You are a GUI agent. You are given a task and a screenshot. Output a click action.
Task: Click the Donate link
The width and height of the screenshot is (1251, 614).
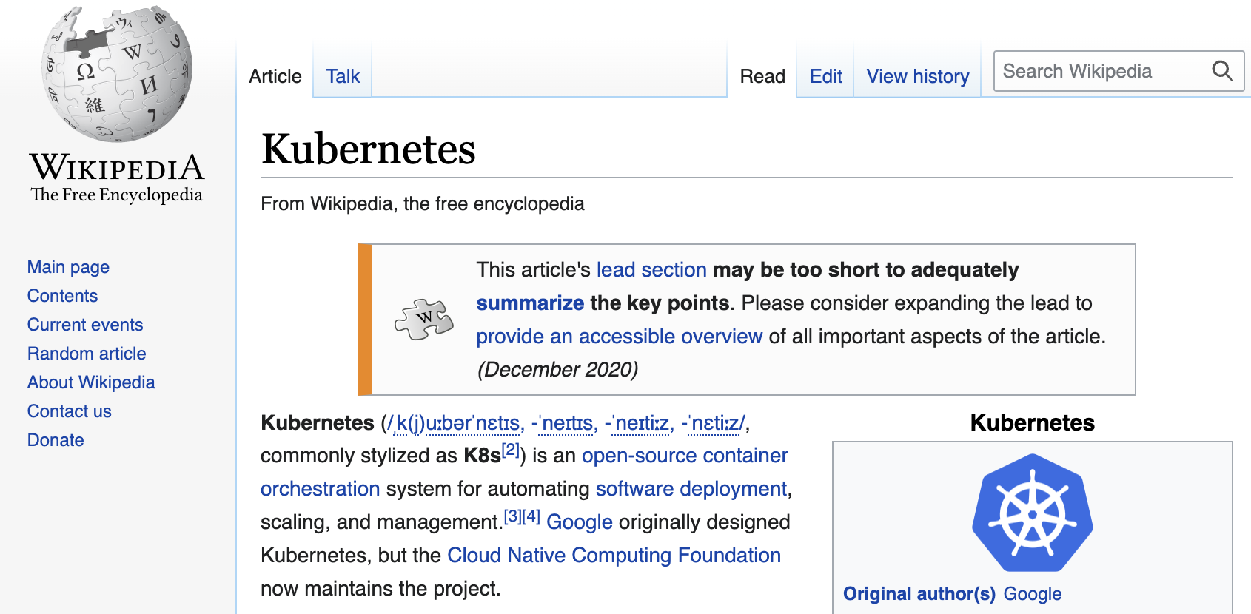[x=55, y=439]
